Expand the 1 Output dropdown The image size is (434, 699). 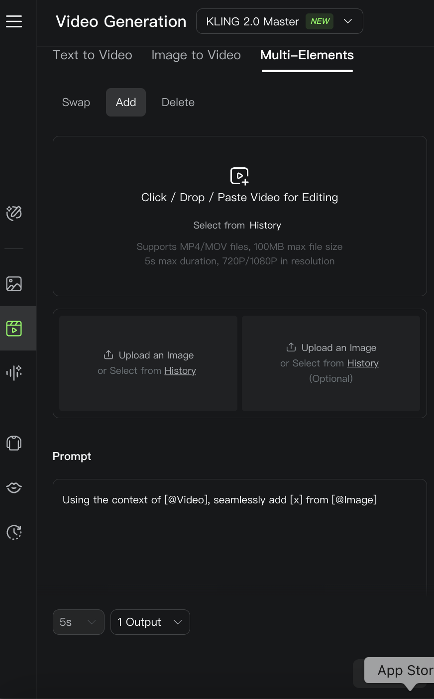150,622
